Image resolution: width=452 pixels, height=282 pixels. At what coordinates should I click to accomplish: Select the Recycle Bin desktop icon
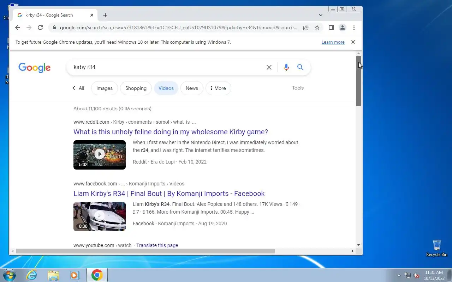(437, 248)
